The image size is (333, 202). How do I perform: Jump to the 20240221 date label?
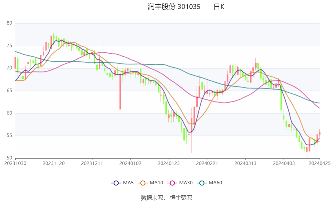(x=207, y=163)
